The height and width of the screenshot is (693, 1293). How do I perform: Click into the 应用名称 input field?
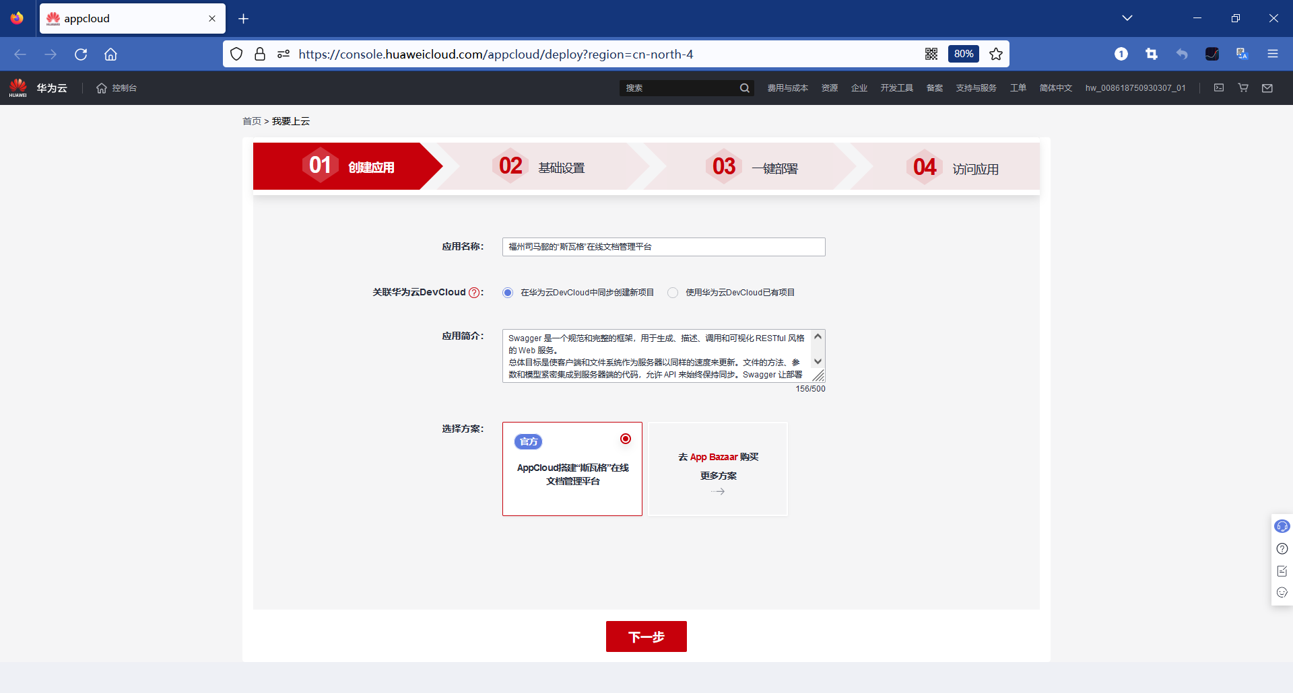pyautogui.click(x=664, y=247)
